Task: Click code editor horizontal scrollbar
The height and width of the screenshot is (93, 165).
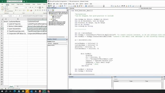Action: pos(84,74)
